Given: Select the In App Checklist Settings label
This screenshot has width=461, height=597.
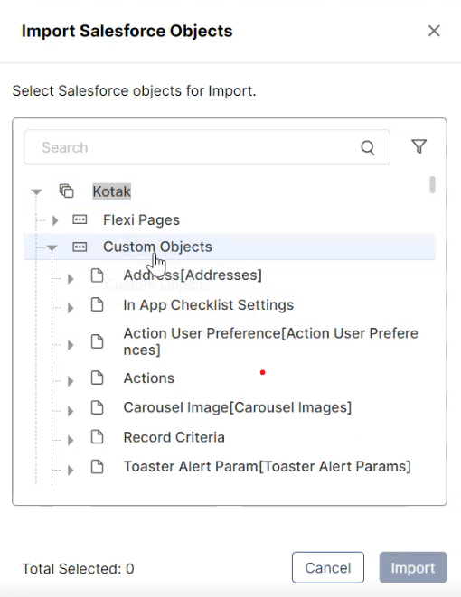Looking at the screenshot, I should click(x=209, y=305).
